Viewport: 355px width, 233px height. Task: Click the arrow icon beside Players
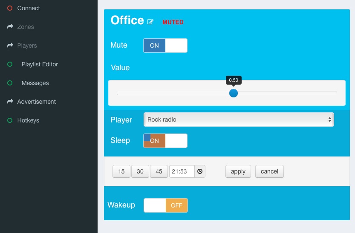(10, 45)
